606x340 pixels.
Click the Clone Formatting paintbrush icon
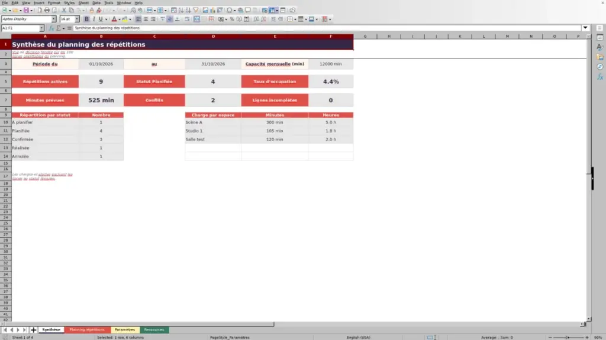(x=92, y=10)
